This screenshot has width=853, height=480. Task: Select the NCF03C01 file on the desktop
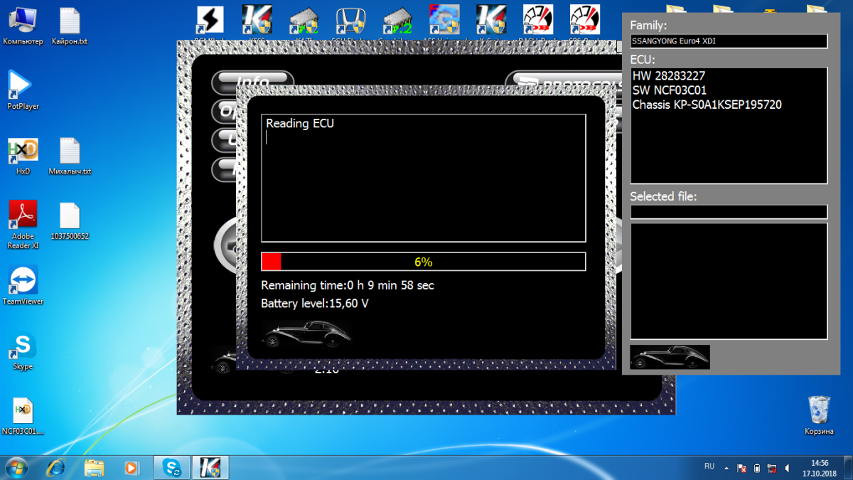tap(23, 416)
